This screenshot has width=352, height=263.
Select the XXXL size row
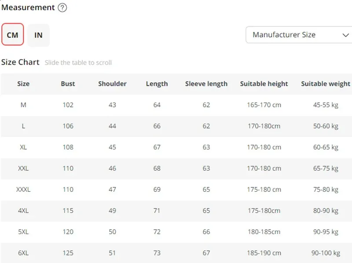coord(23,189)
